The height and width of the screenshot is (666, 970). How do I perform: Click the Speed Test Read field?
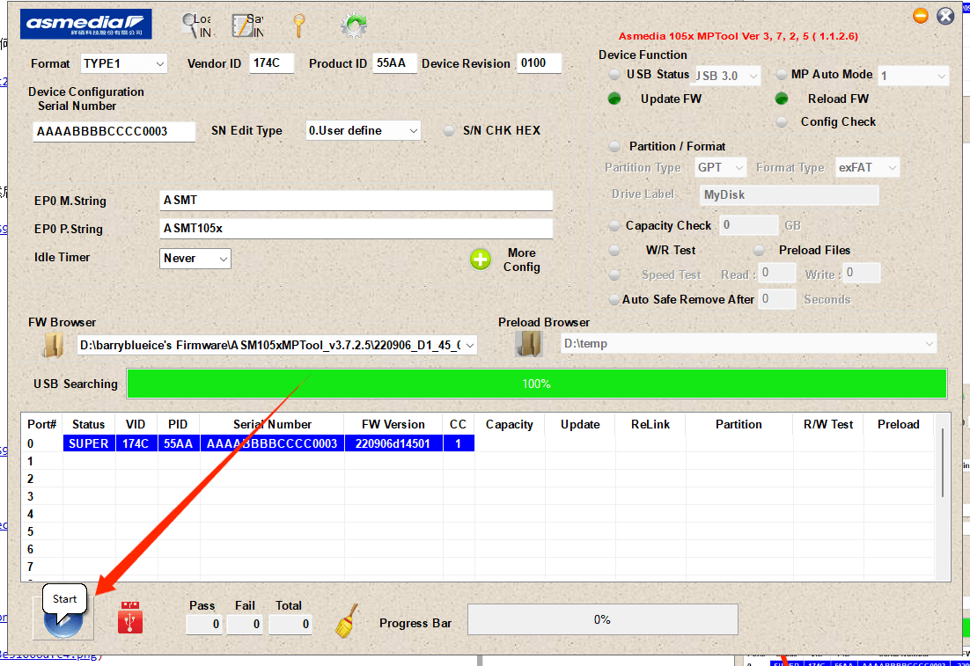(x=777, y=273)
